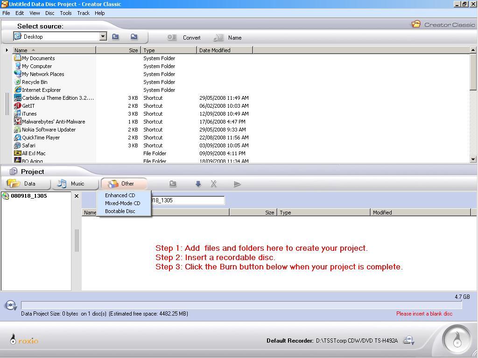Open the Help menu

click(100, 13)
